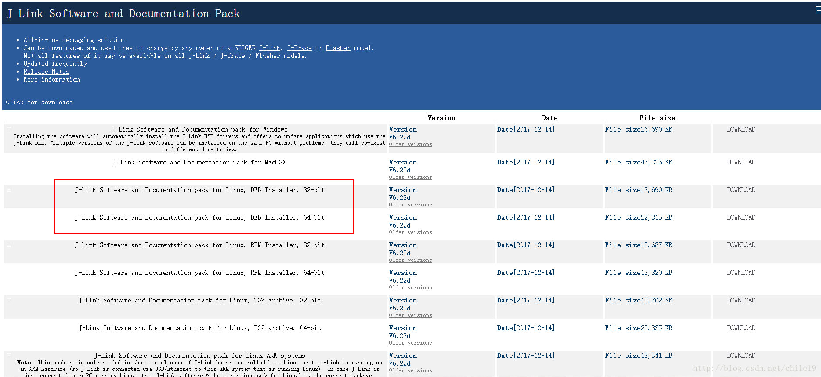
Task: Click file size '26,690 KB' for Windows
Action: click(x=656, y=129)
